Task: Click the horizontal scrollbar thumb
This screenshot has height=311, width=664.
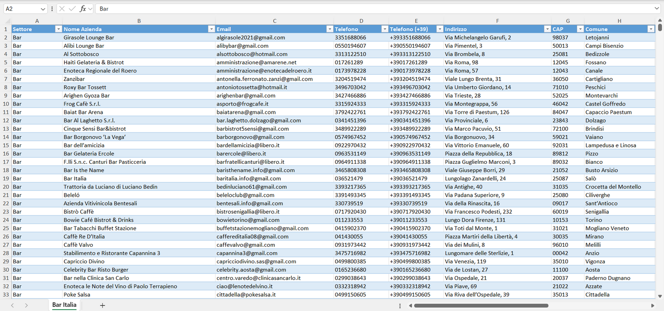Action: pyautogui.click(x=481, y=305)
